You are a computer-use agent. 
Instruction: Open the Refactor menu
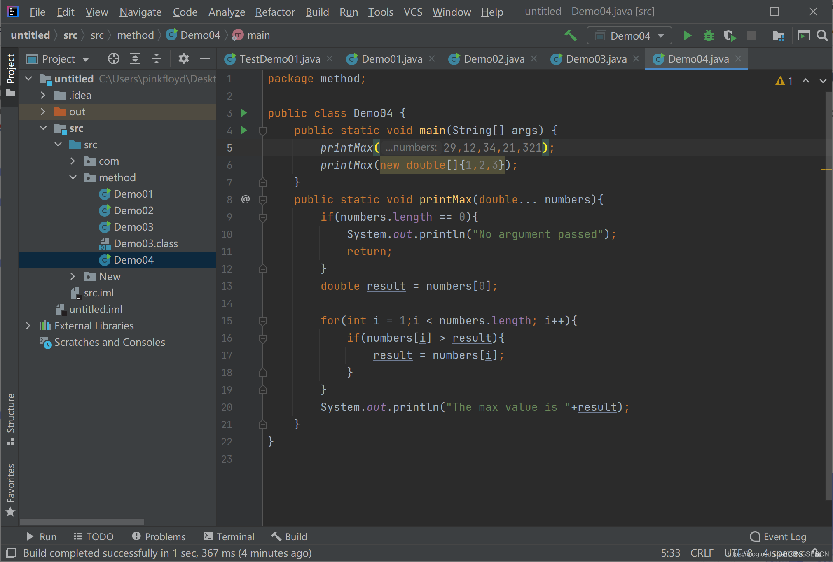point(275,12)
